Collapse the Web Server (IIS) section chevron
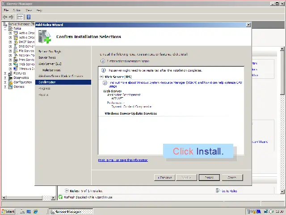Viewport: 286px width, 215px height. pos(101,77)
